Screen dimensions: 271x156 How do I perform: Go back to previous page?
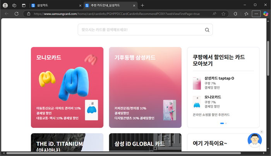pos(7,14)
